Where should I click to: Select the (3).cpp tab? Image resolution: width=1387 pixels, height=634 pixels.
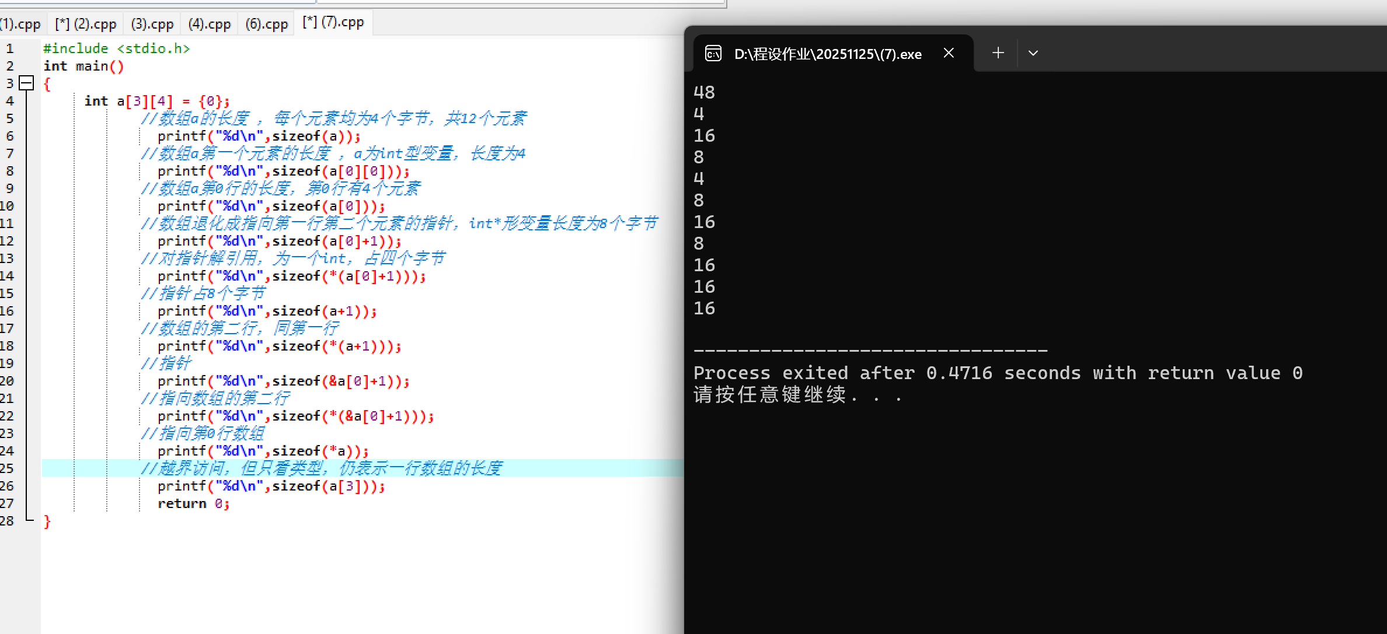click(x=152, y=23)
